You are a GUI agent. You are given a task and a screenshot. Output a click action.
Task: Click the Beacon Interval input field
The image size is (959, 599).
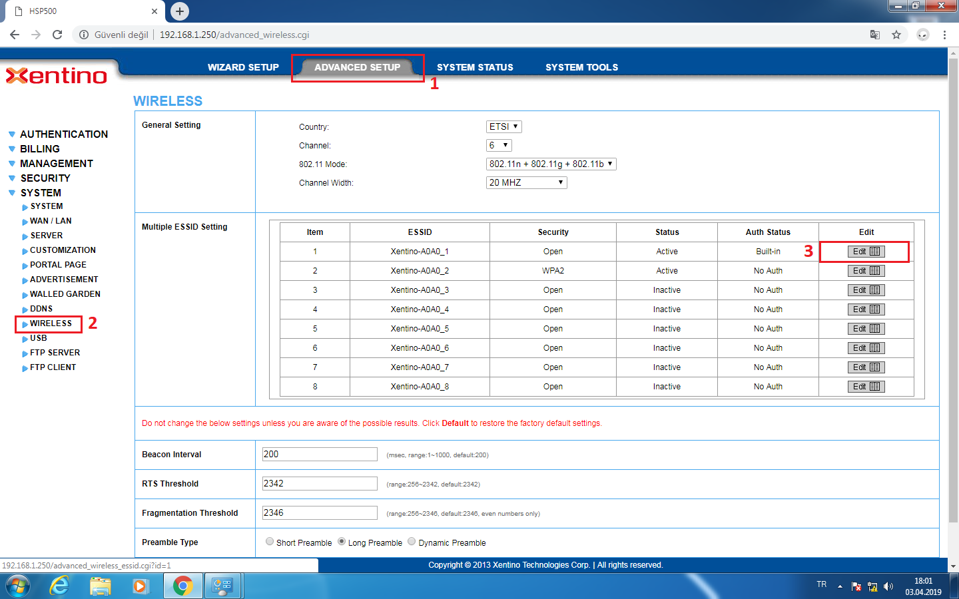(x=320, y=454)
